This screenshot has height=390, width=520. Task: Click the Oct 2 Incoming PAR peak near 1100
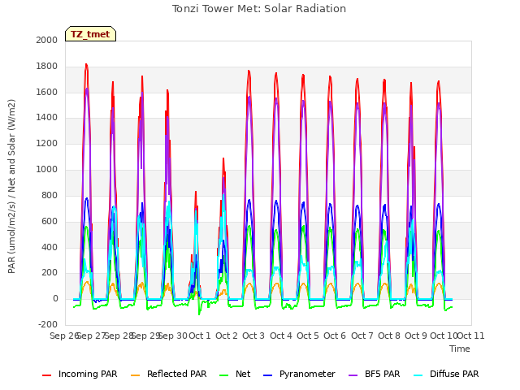[223, 158]
